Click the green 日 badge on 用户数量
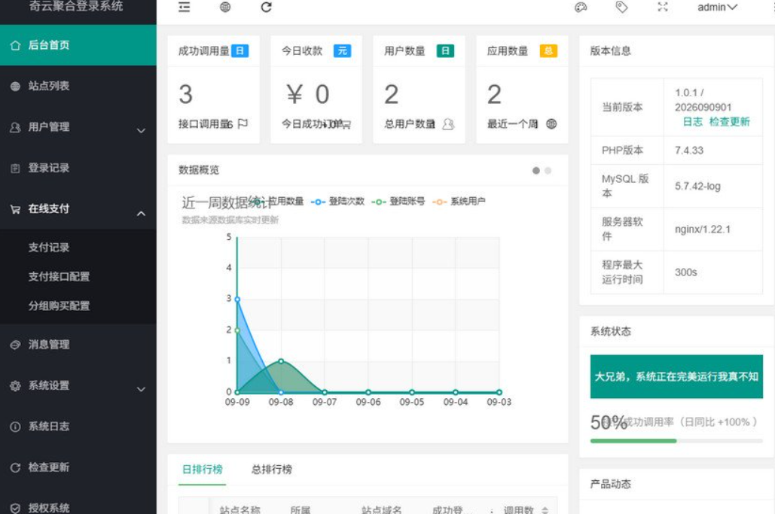The width and height of the screenshot is (775, 514). coord(445,51)
